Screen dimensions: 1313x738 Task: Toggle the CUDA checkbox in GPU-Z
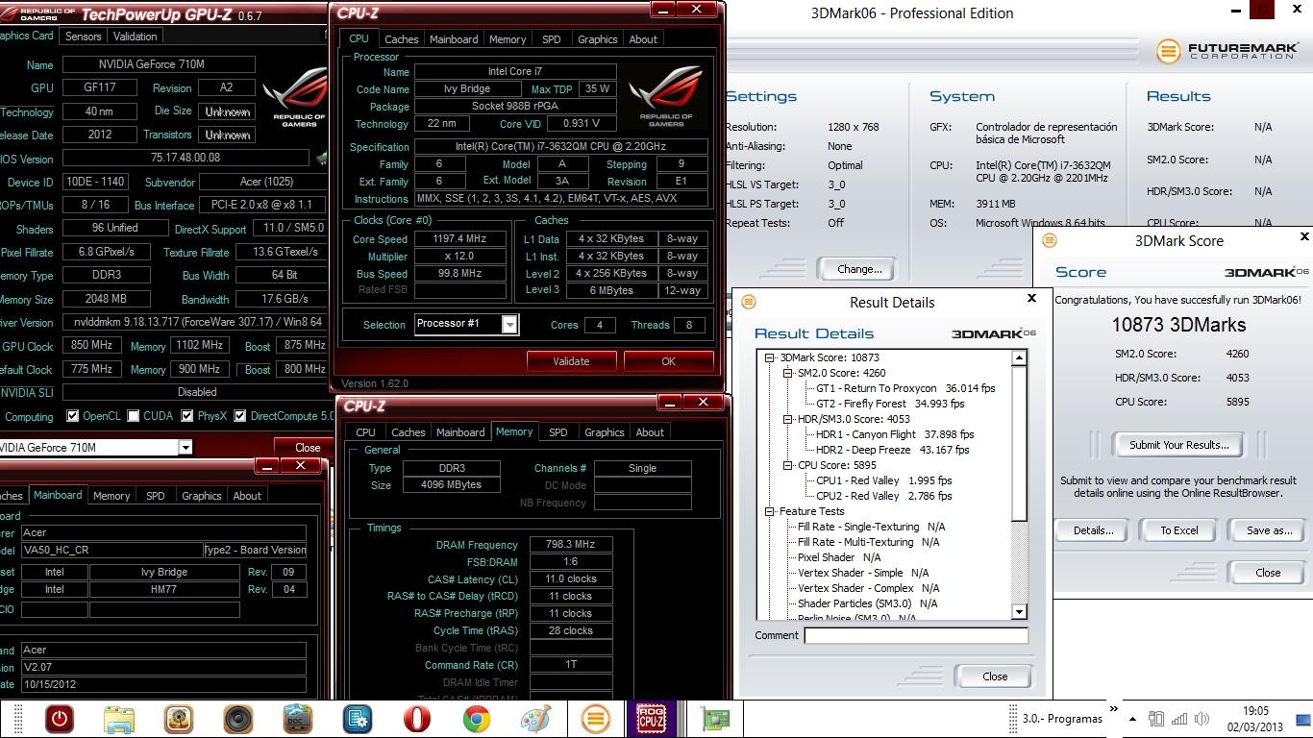tap(134, 416)
